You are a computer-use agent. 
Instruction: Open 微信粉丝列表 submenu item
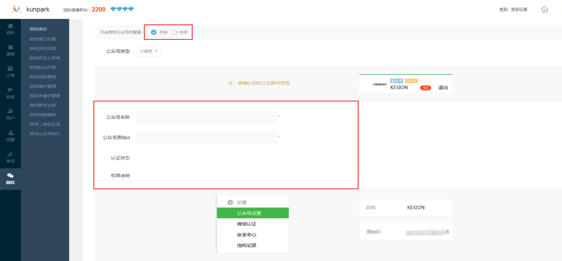click(43, 67)
